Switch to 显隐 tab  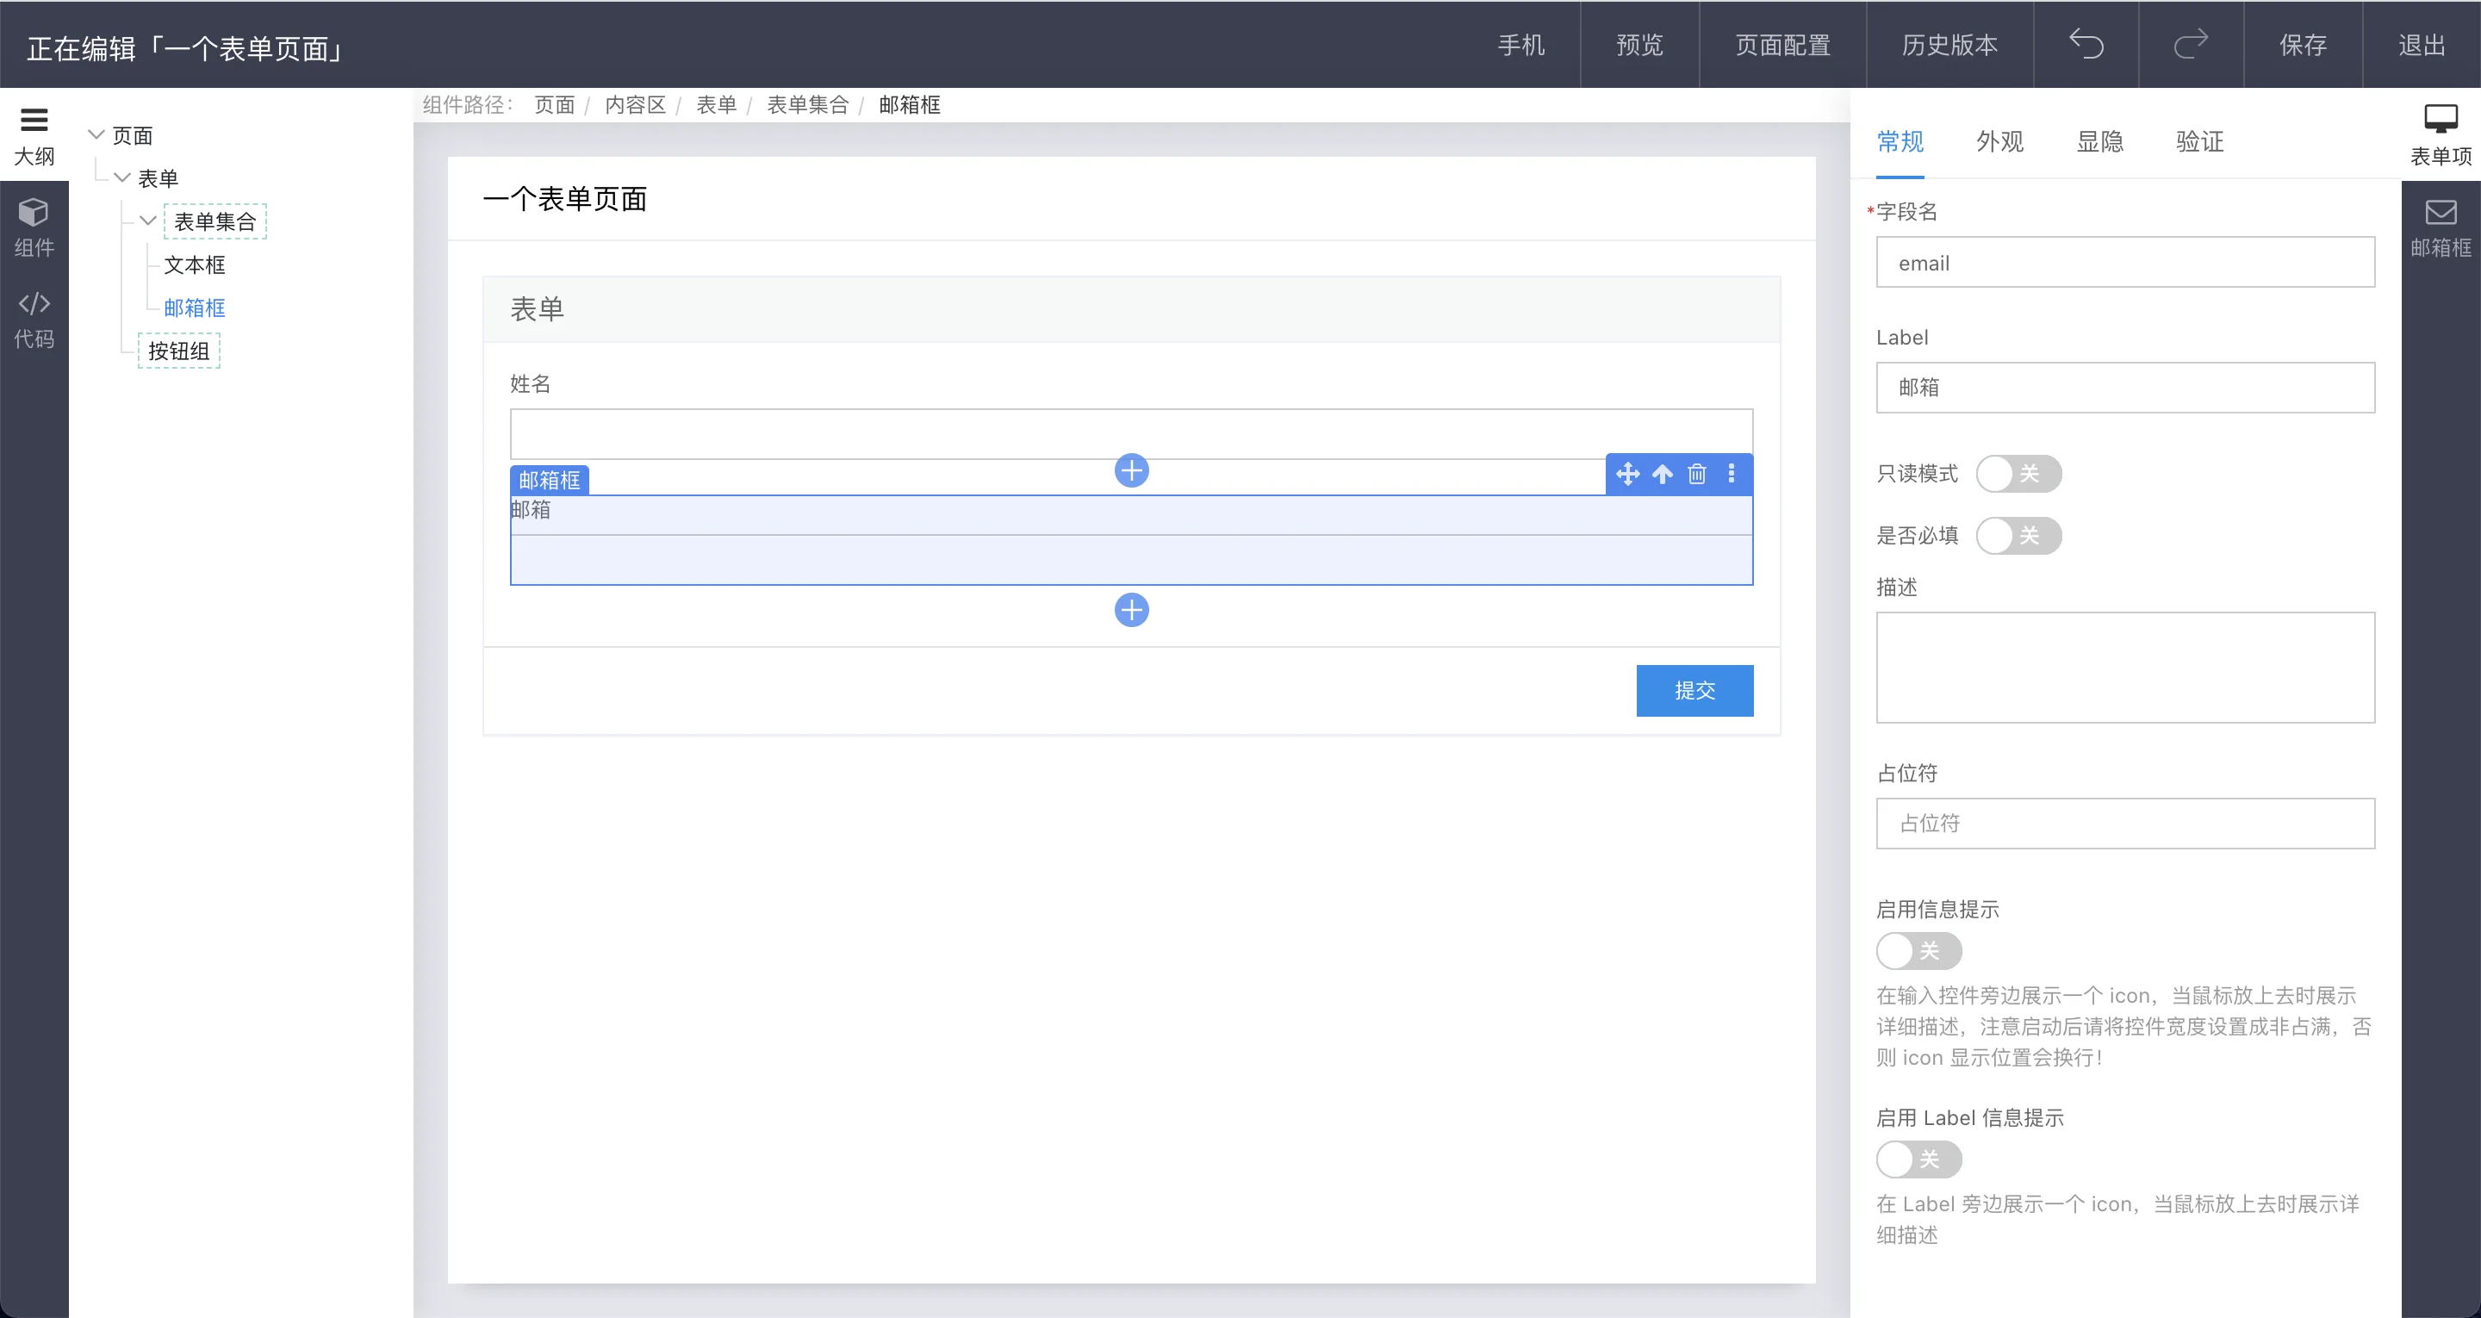pos(2099,143)
